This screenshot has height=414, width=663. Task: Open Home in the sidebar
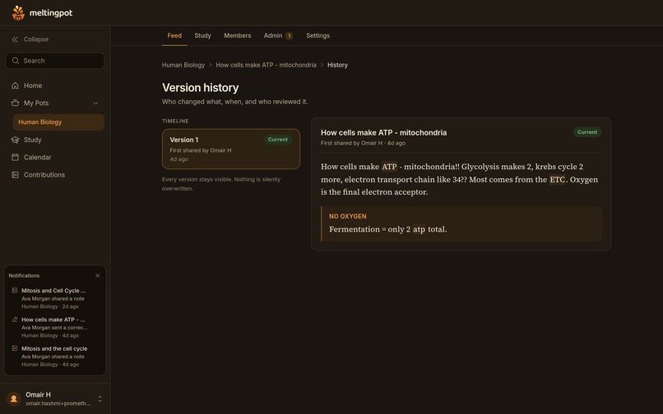[55, 85]
